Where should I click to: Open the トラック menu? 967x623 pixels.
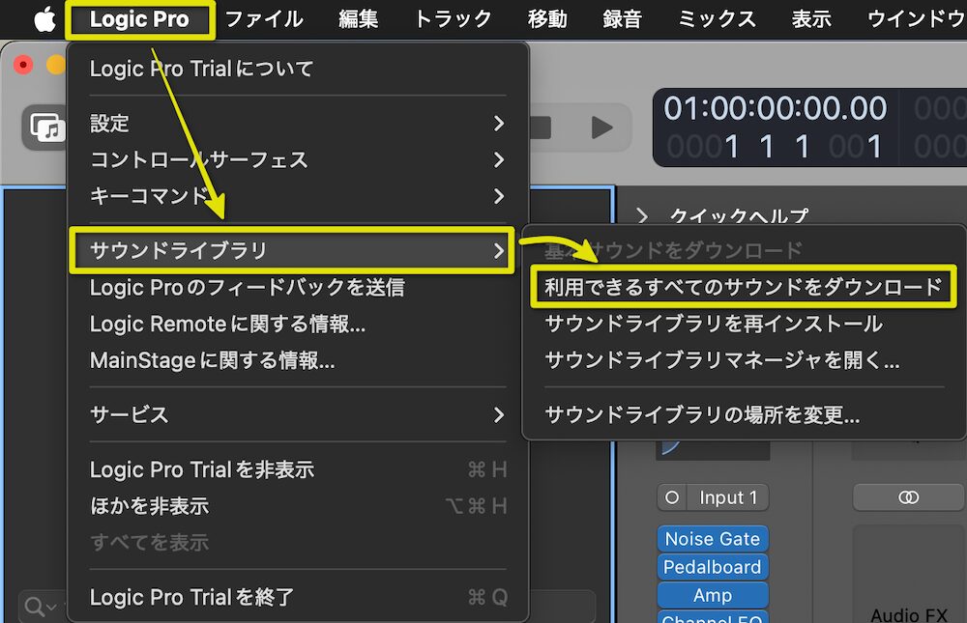point(453,19)
